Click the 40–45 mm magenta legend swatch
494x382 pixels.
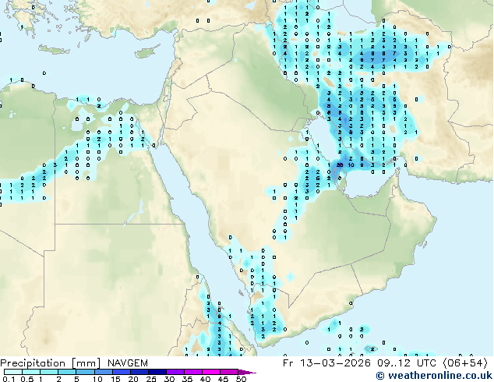[x=211, y=372]
